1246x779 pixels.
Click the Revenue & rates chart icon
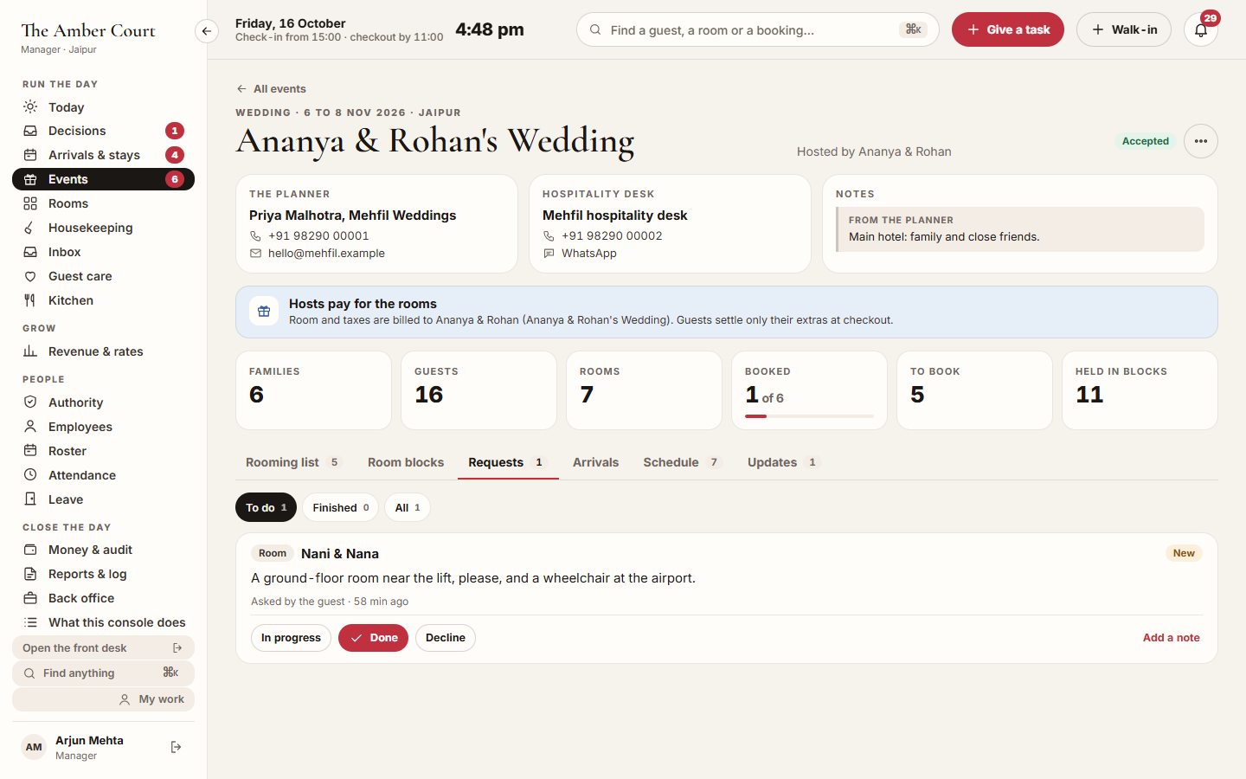30,351
